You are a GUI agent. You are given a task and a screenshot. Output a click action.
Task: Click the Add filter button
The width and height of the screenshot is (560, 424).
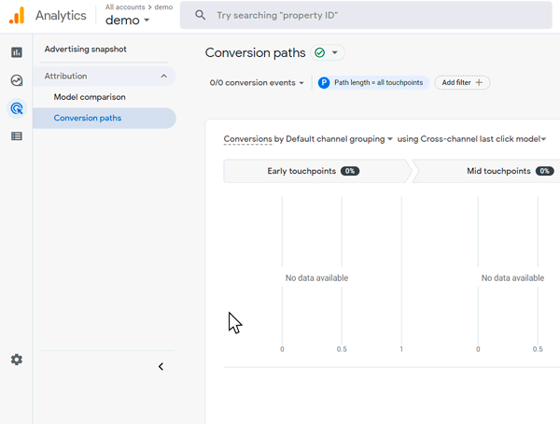[x=462, y=83]
